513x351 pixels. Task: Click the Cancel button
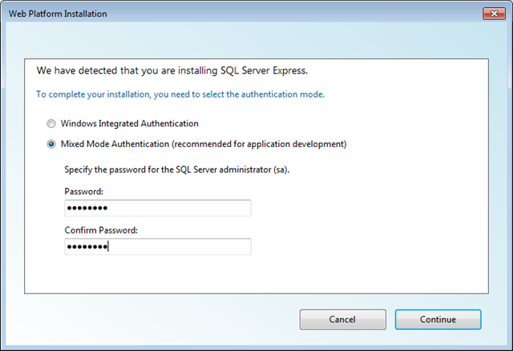pyautogui.click(x=342, y=319)
